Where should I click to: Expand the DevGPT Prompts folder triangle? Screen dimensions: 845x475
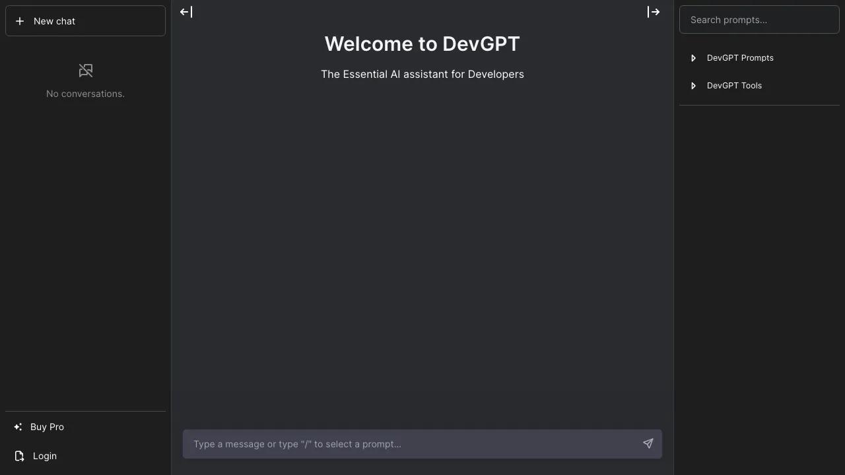pyautogui.click(x=693, y=58)
